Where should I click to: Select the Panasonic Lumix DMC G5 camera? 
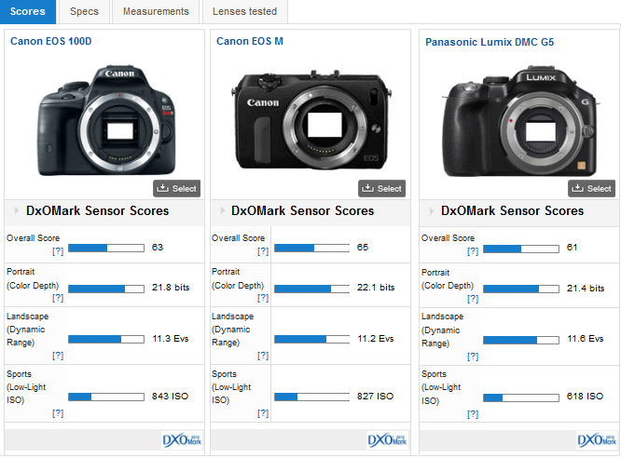tap(591, 189)
